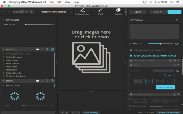
Task: Select the golden spiral crop overlay
Action: pos(171,81)
